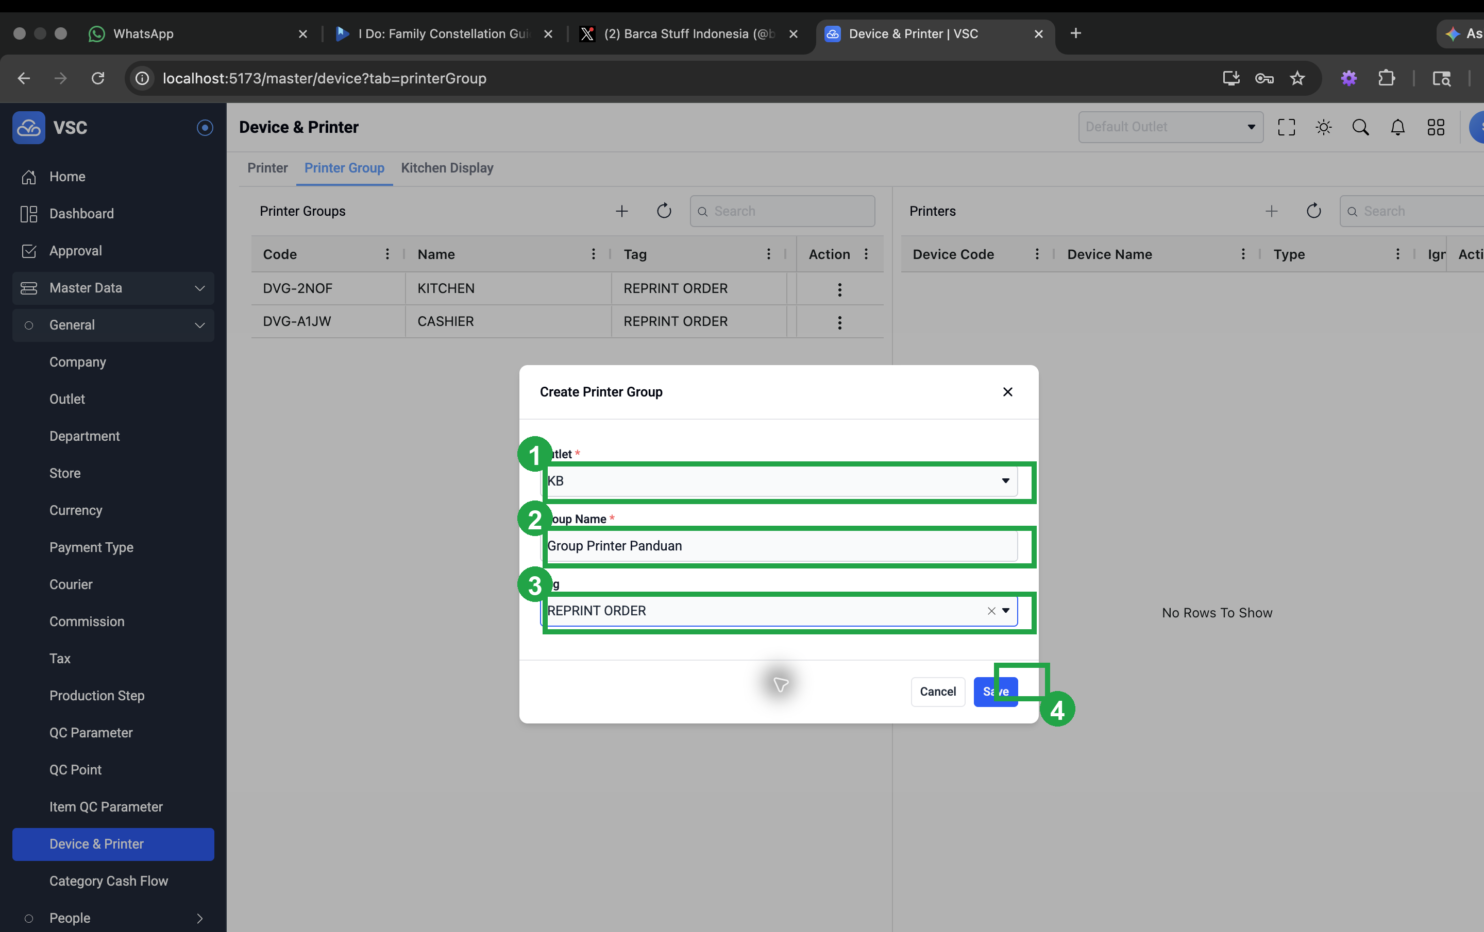
Task: Enter fullscreen mode icon
Action: tap(1286, 127)
